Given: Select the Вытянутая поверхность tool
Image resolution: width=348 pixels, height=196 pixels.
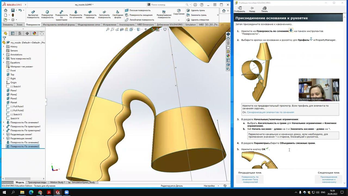Looking at the screenshot, I should tap(33, 15).
